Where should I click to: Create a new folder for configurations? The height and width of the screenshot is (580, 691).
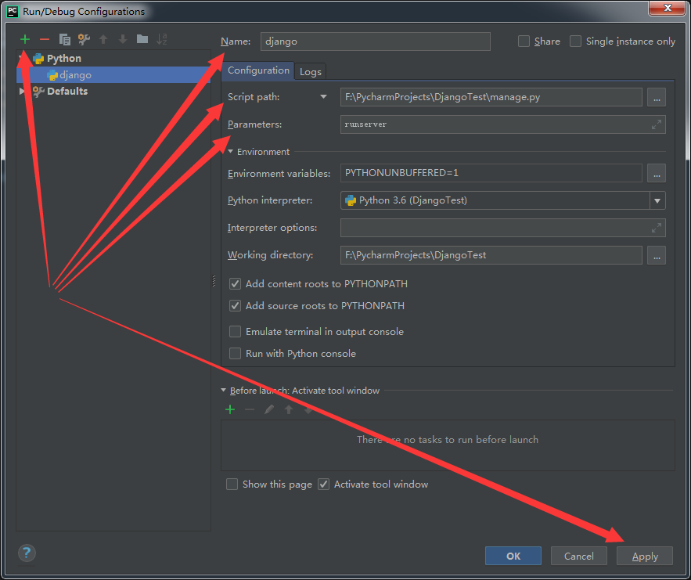point(143,38)
